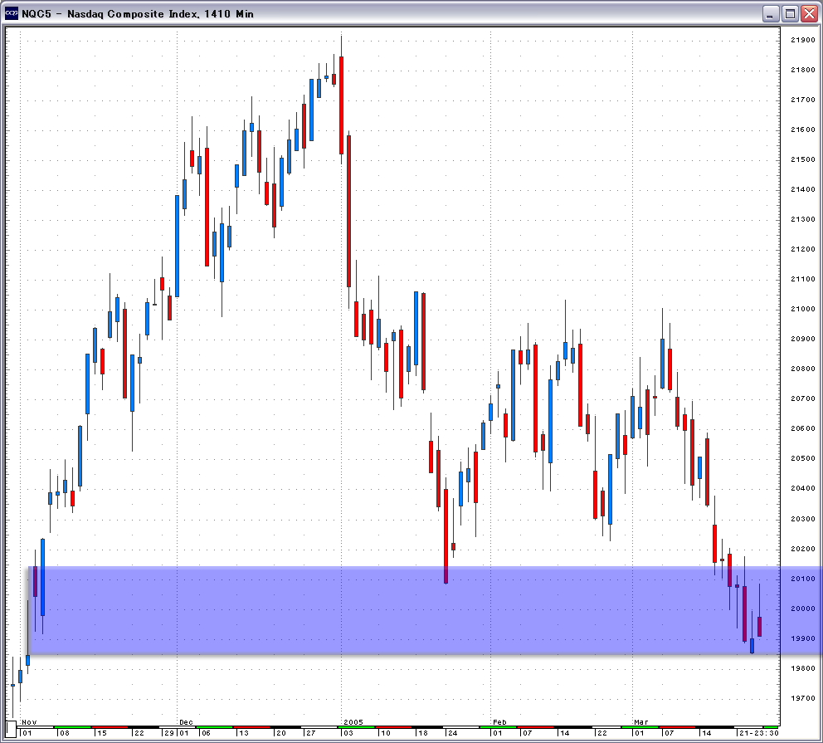
Task: Click the 21200 price label
Action: [x=803, y=249]
